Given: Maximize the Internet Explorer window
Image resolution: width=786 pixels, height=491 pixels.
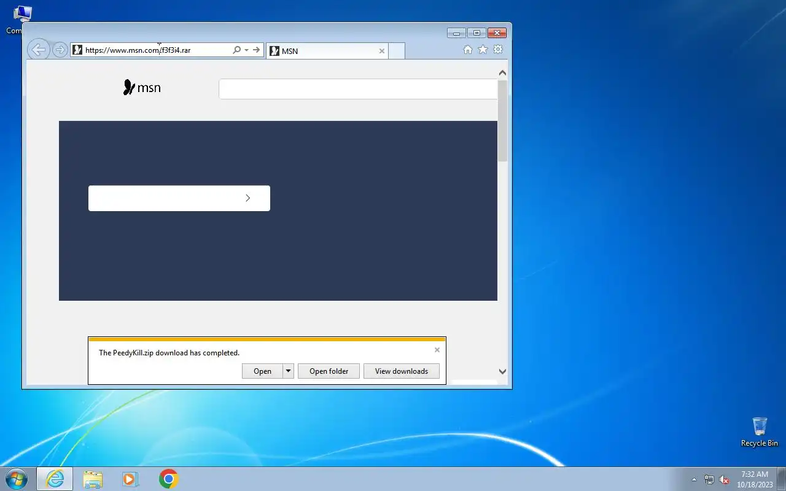Looking at the screenshot, I should (477, 33).
